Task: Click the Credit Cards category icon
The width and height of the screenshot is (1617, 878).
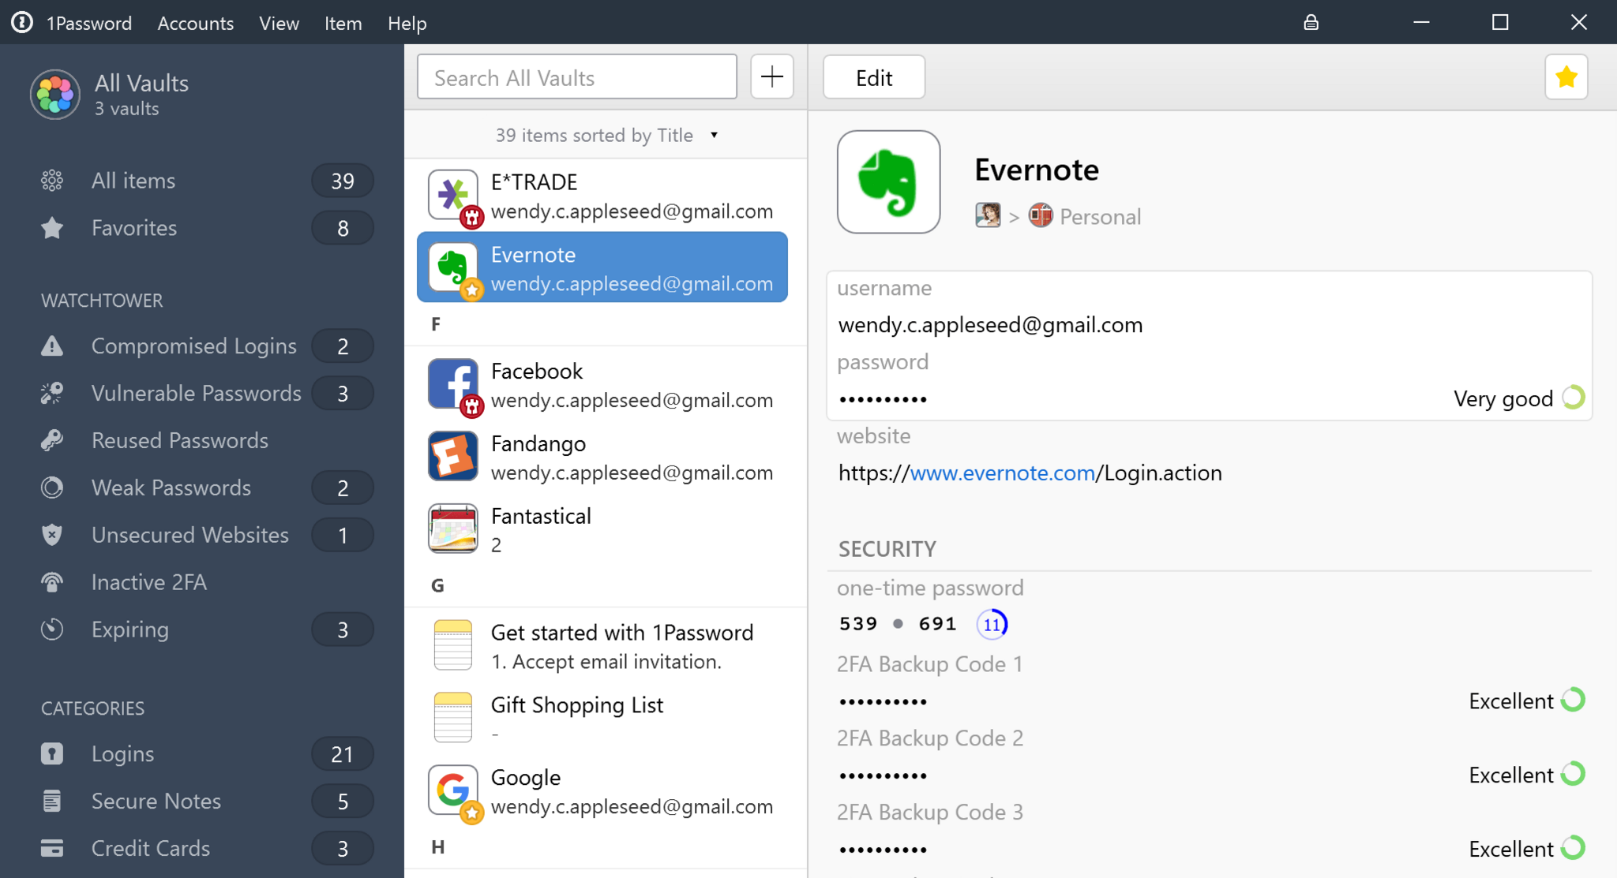Action: (52, 848)
